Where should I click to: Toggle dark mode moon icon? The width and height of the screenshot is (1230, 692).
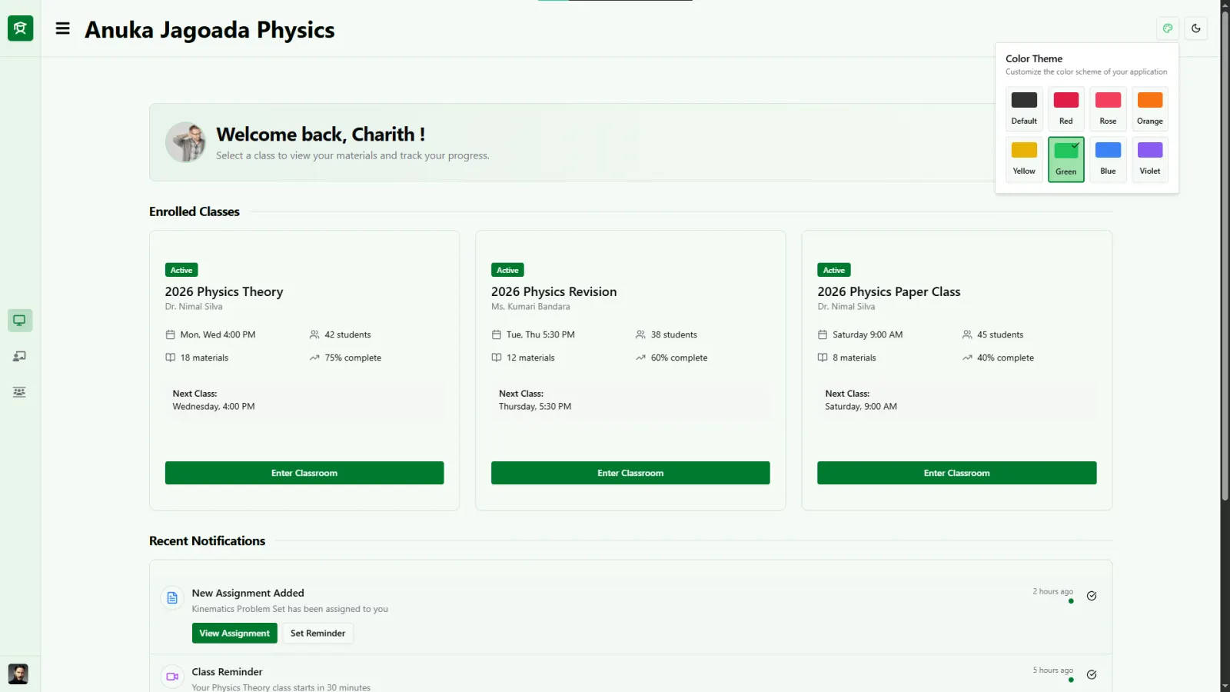tap(1196, 28)
